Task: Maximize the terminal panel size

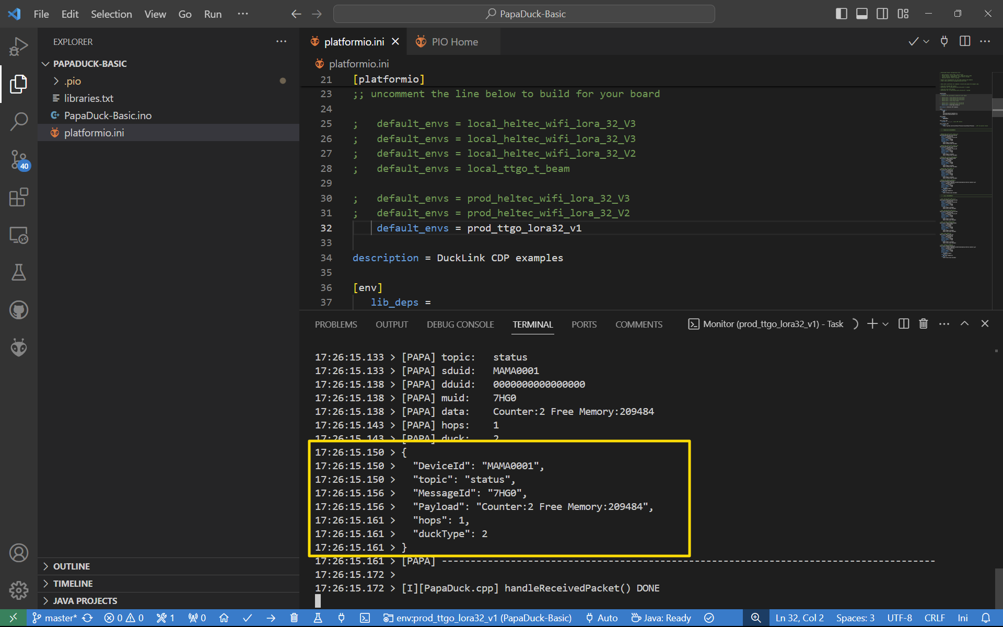Action: click(x=964, y=324)
